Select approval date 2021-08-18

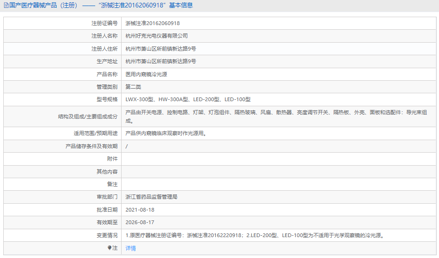pos(140,210)
